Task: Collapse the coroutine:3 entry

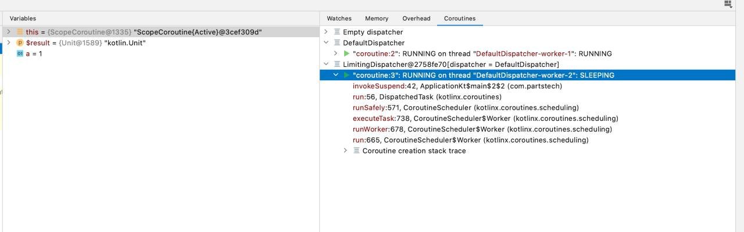Action: click(x=336, y=75)
